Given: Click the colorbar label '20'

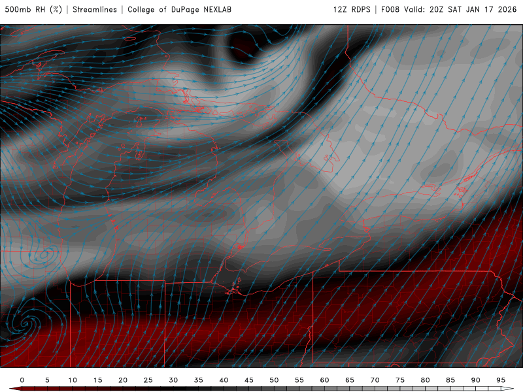Looking at the screenshot, I should click(x=123, y=380).
